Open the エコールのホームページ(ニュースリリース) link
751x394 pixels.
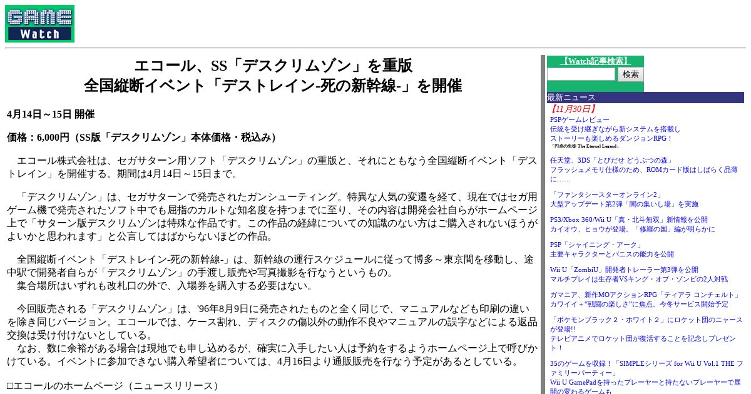click(116, 385)
